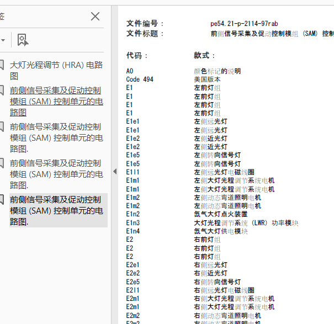Viewport: 334px width, 324px height.
Task: Click the 款式 column header
Action: (204, 56)
